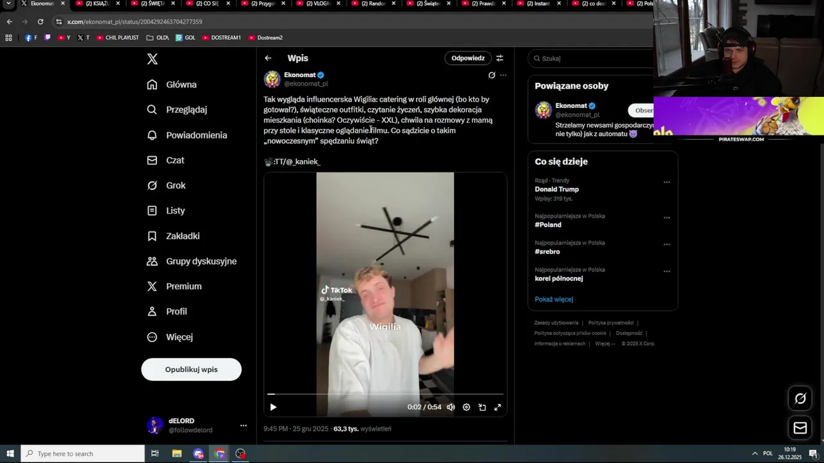Expand the video to fullscreen

[x=498, y=407]
